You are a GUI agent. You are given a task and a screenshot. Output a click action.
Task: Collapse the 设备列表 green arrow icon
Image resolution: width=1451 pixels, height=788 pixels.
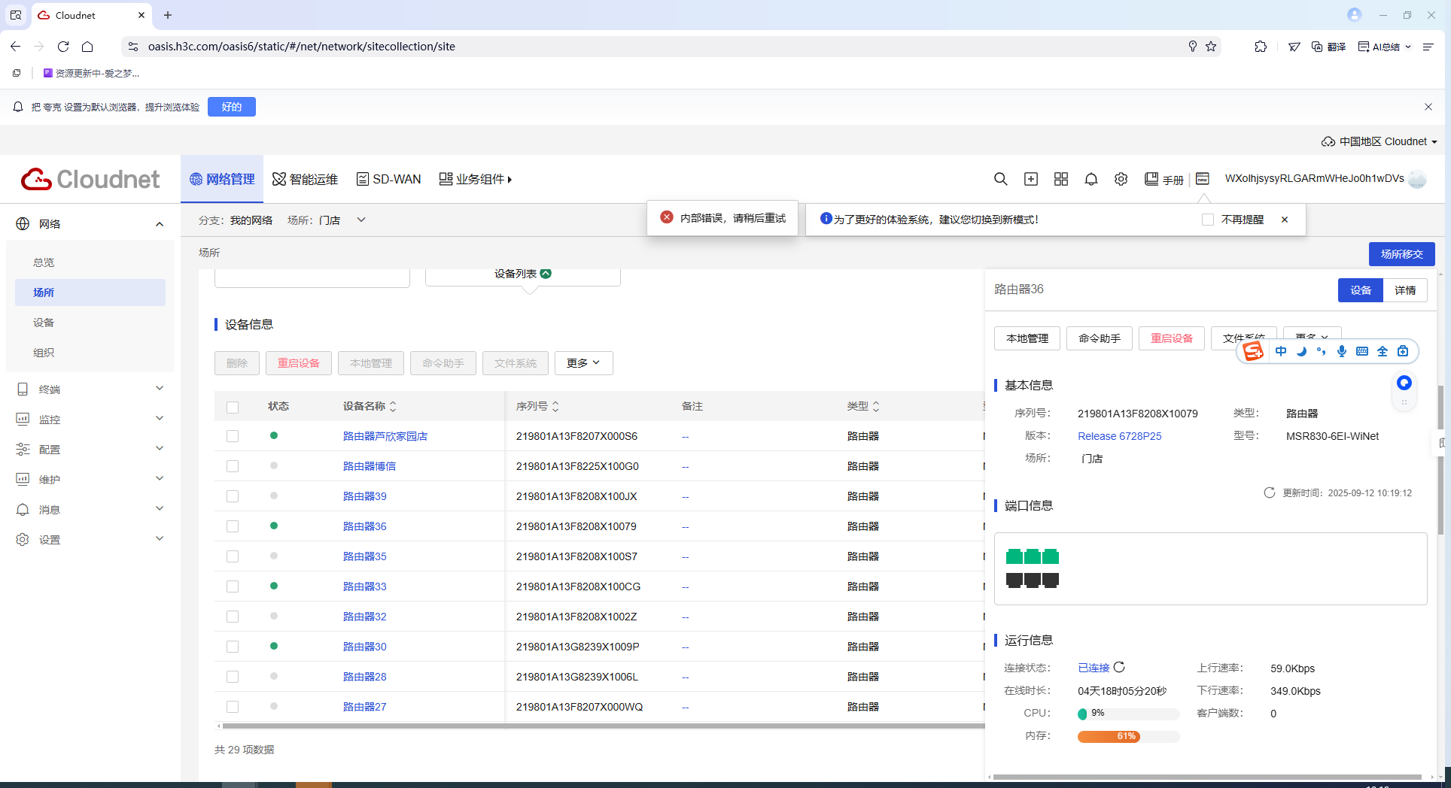pyautogui.click(x=546, y=274)
